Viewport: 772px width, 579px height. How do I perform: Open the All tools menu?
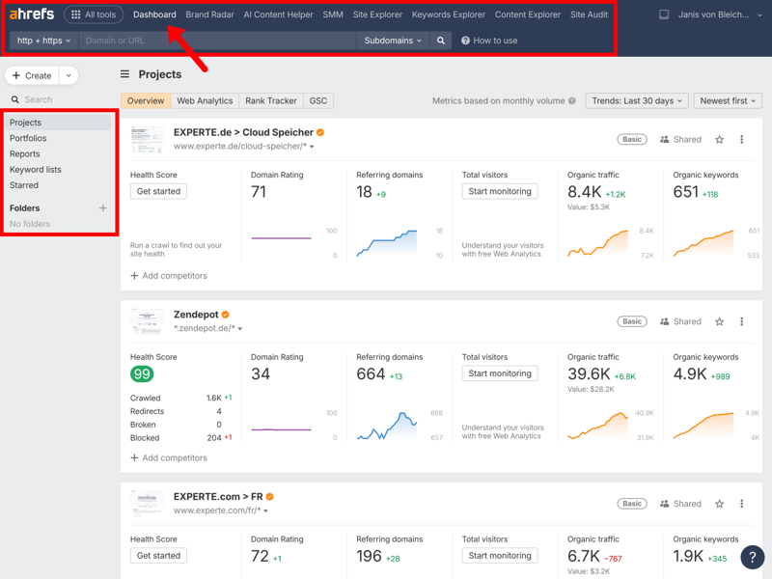(94, 15)
